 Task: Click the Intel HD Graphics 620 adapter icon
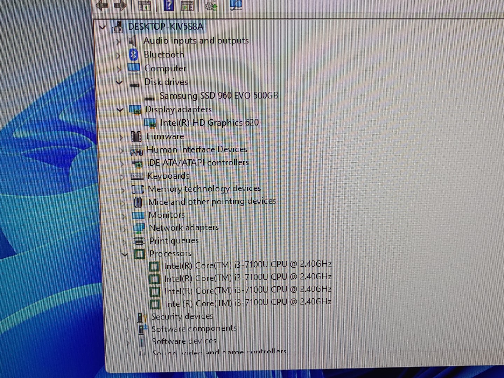pos(150,123)
